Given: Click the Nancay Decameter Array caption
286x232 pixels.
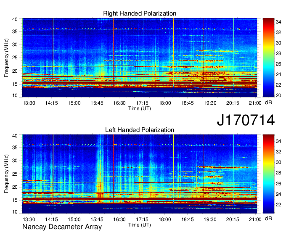Looking at the screenshot, I should click(62, 227).
